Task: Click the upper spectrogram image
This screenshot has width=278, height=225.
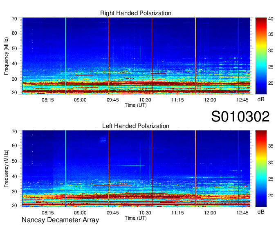Action: (136, 56)
